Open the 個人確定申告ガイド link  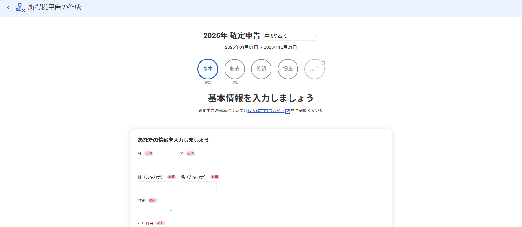pyautogui.click(x=266, y=111)
